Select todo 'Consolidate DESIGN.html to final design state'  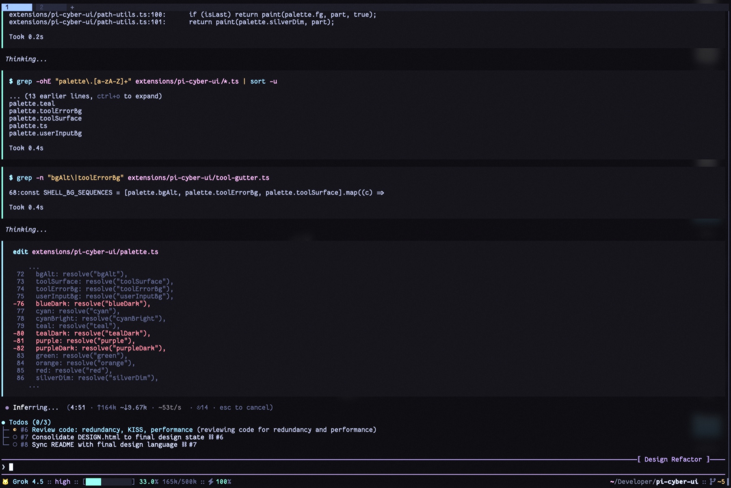point(118,437)
